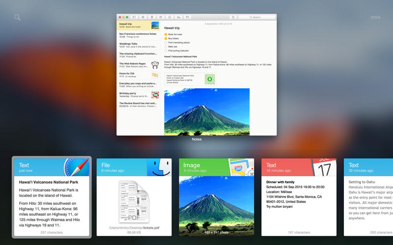Toggle the folders sidebar icon in Notes
This screenshot has height=245, width=393.
pyautogui.click(x=134, y=17)
